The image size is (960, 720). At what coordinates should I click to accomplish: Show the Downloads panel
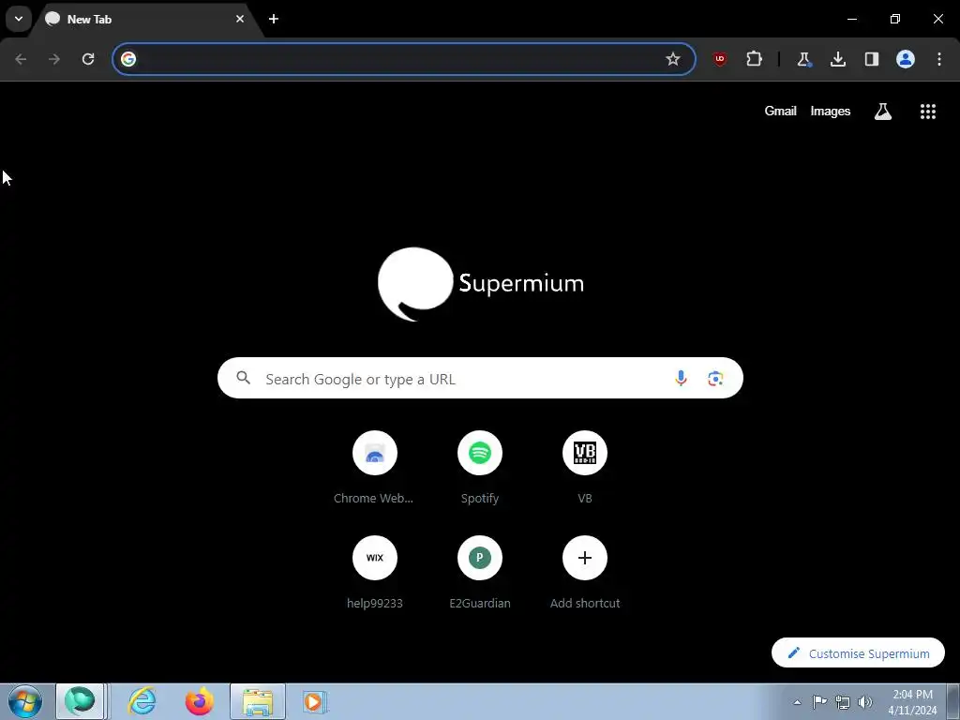point(837,59)
